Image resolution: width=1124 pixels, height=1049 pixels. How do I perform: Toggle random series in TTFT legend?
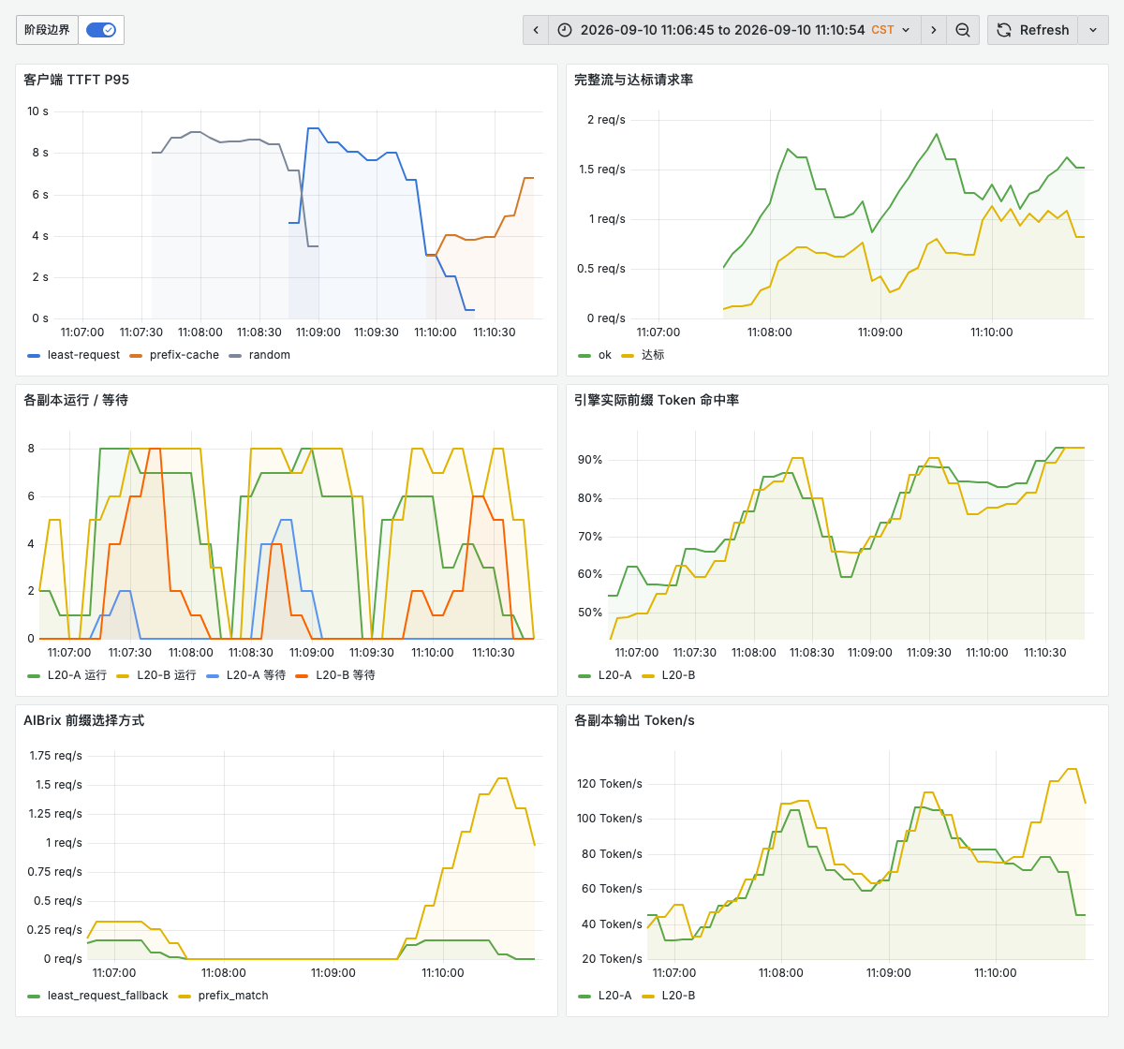tap(259, 355)
